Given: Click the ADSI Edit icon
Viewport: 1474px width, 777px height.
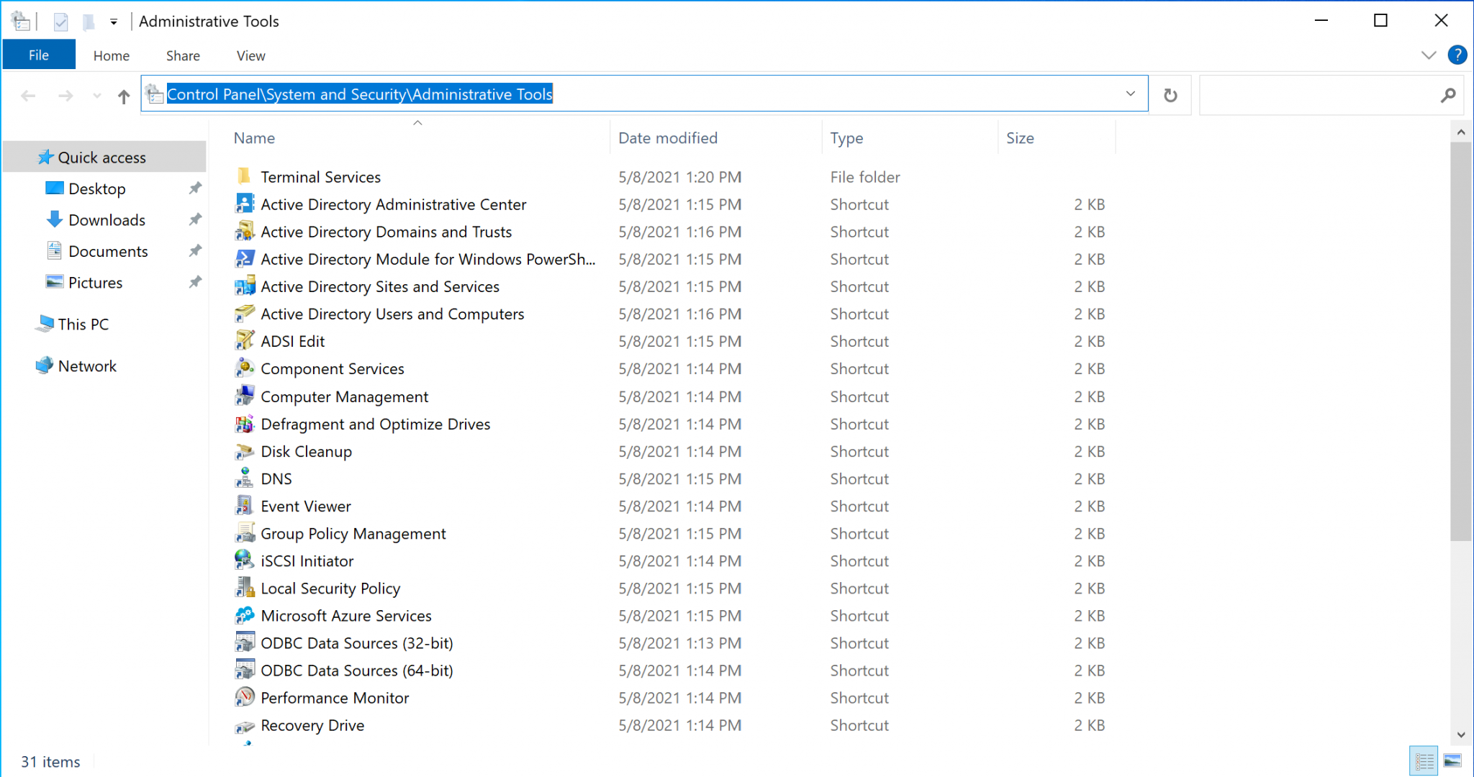Looking at the screenshot, I should click(244, 340).
